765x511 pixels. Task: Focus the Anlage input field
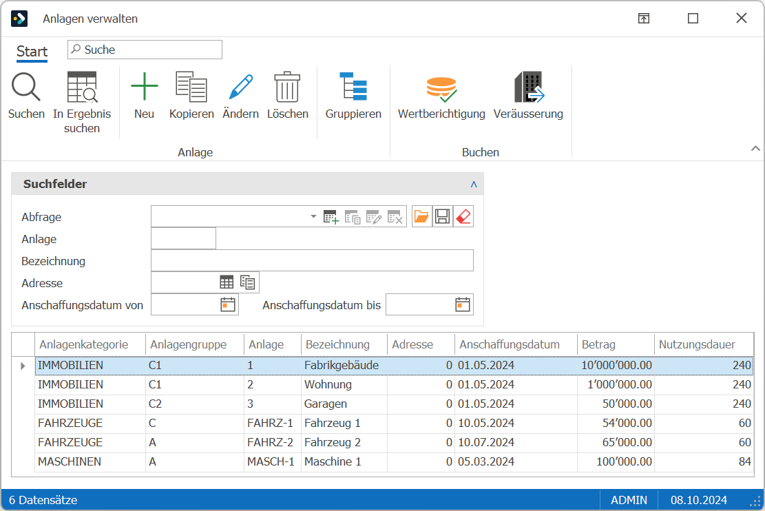point(183,239)
